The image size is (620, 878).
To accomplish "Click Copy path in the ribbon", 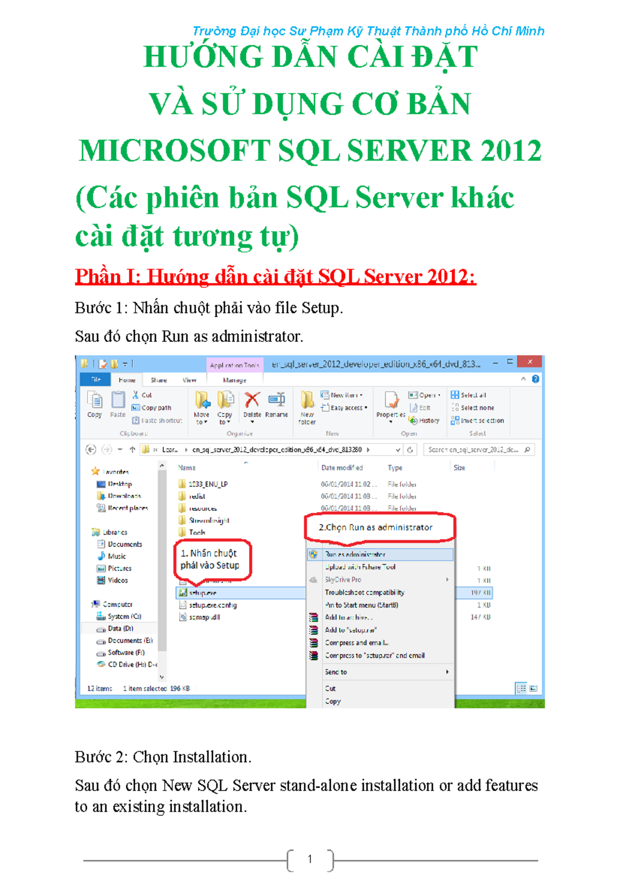I will point(151,408).
